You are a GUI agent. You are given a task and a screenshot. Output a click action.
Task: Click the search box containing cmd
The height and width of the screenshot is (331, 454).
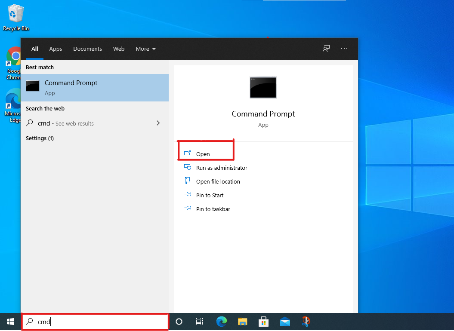[99, 322]
